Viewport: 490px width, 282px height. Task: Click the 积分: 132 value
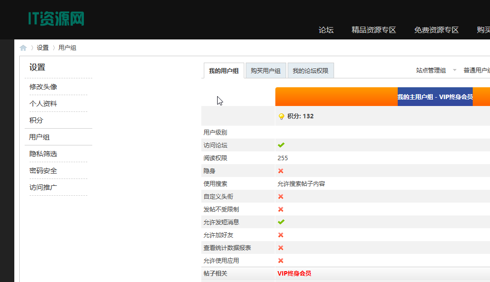pos(301,116)
